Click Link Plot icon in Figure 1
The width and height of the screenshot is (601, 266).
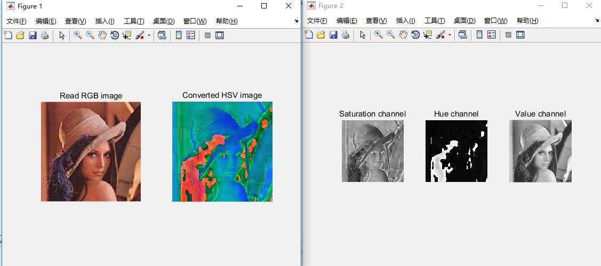(162, 36)
